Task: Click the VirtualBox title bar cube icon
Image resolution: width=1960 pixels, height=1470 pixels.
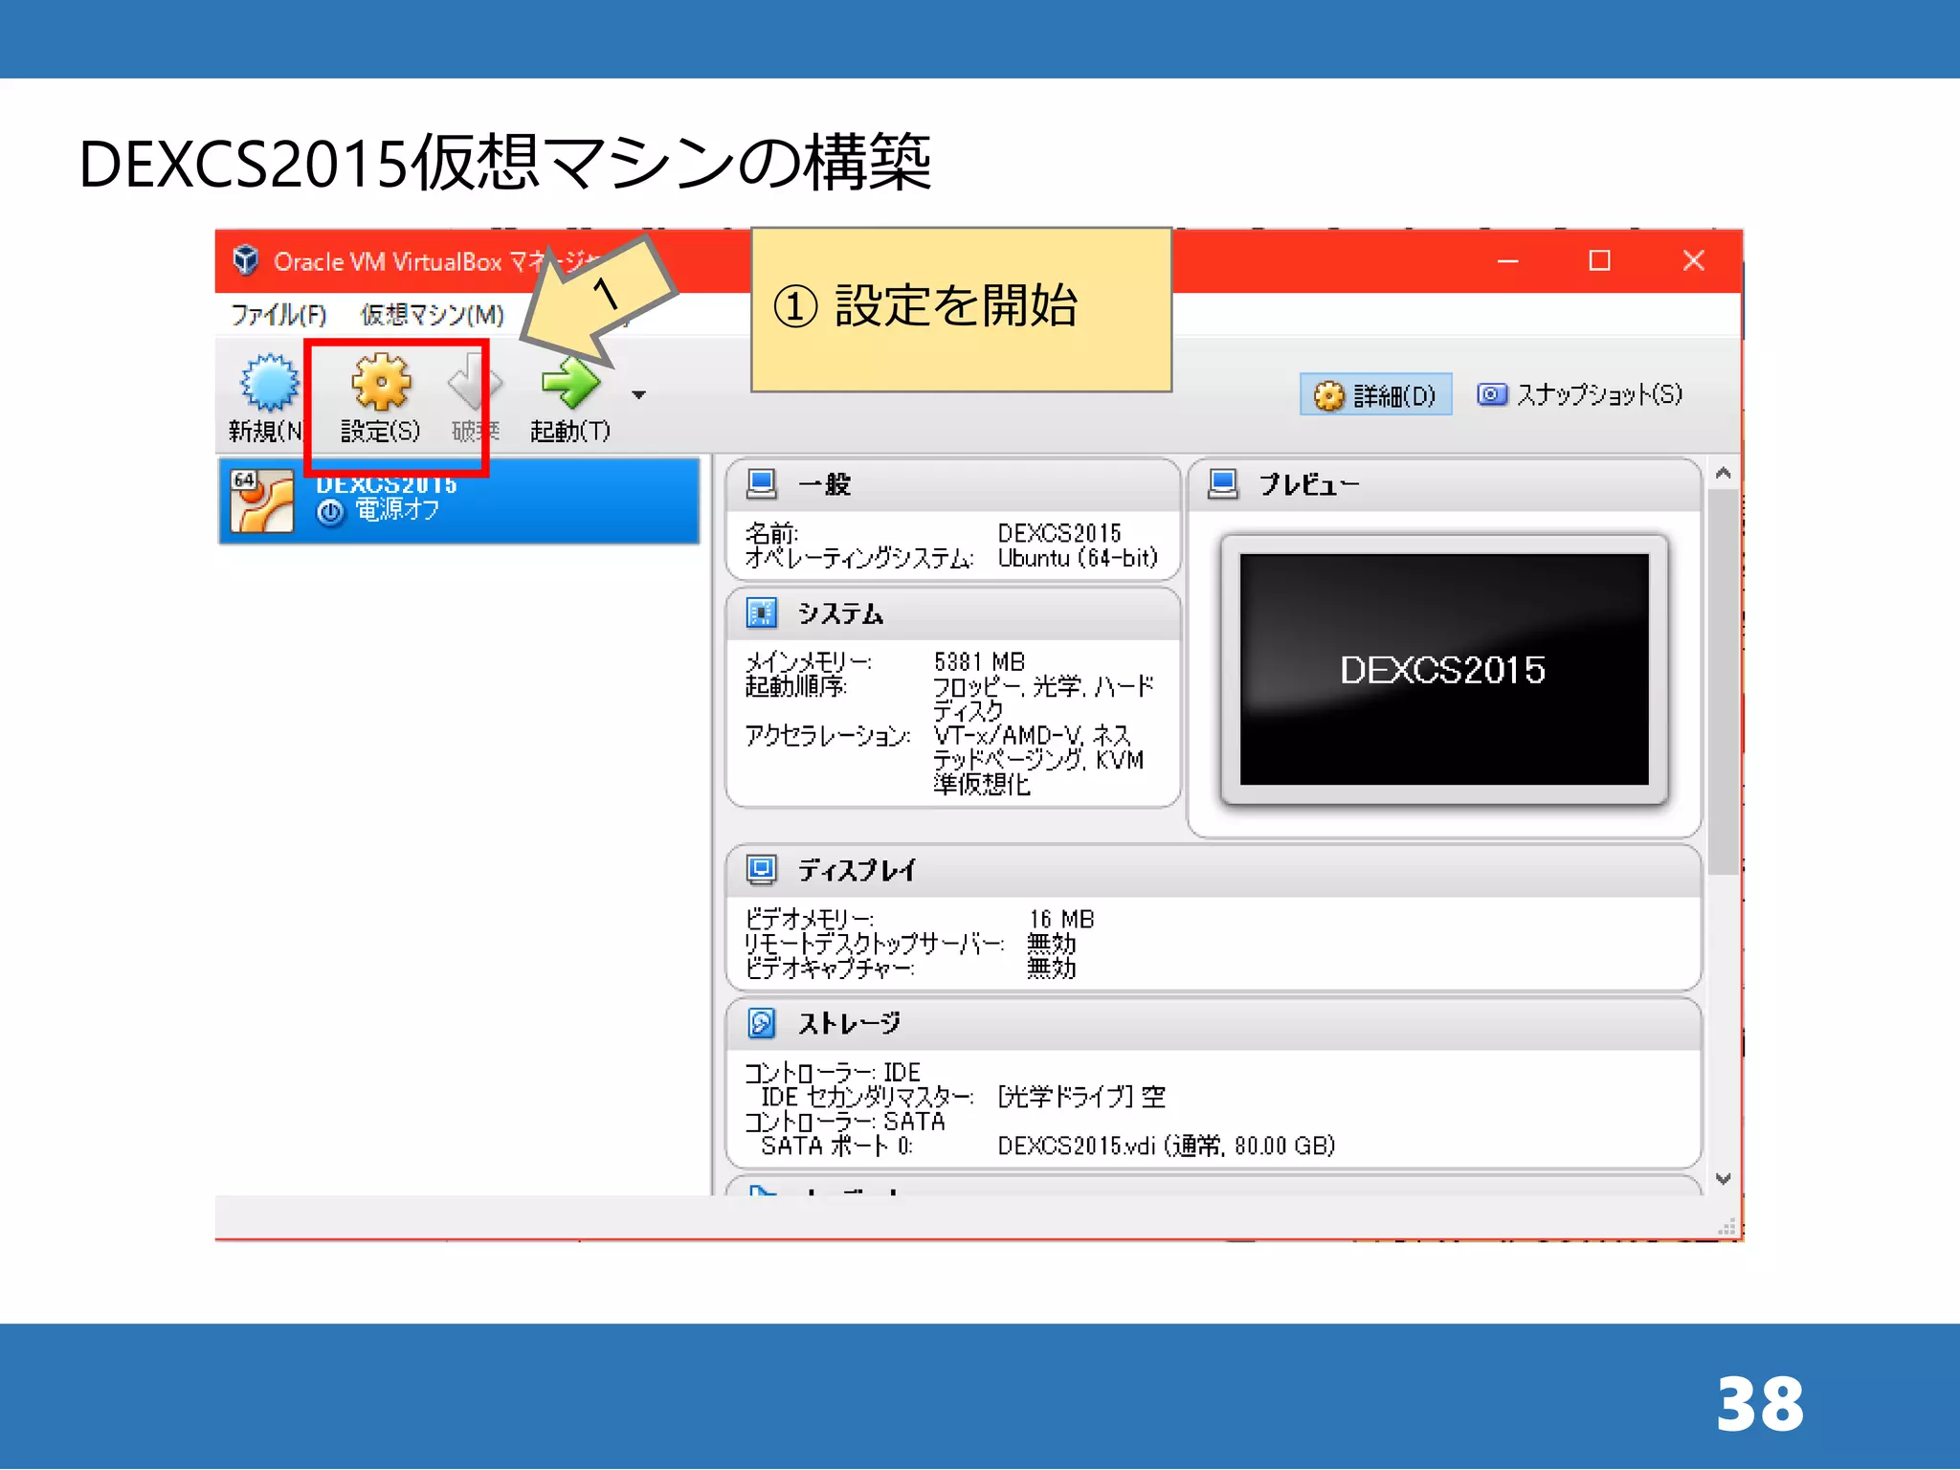Action: [x=246, y=260]
